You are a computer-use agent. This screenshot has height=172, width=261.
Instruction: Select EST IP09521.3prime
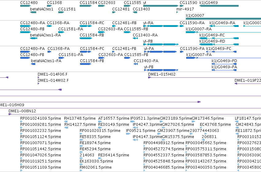133,122
